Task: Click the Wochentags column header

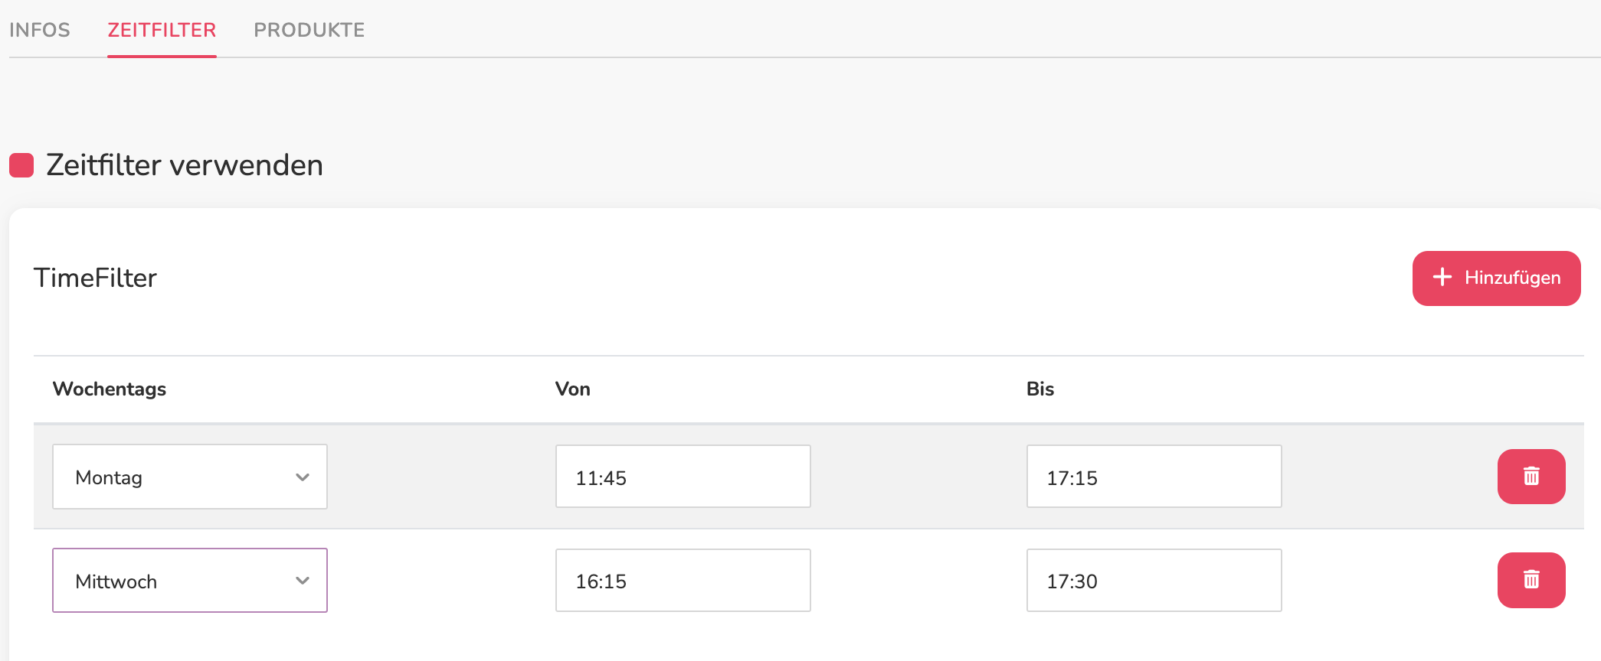Action: click(x=110, y=389)
